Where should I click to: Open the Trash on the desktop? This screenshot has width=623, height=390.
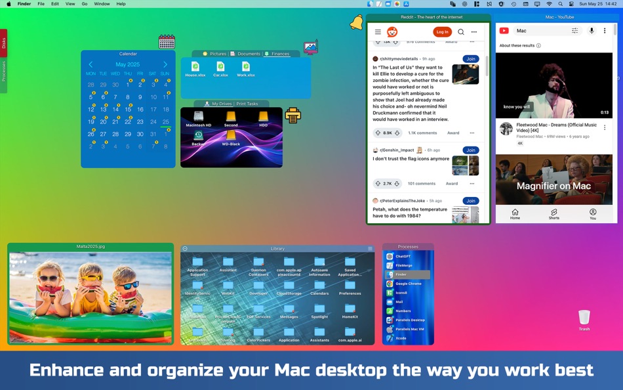click(x=584, y=316)
